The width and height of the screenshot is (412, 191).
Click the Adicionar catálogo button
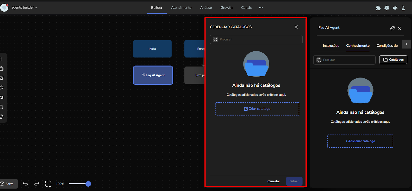(360, 141)
